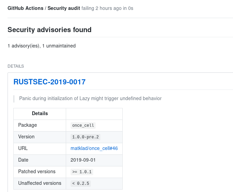The image size is (233, 192).
Task: Click the Security audit check name
Action: pos(64,8)
